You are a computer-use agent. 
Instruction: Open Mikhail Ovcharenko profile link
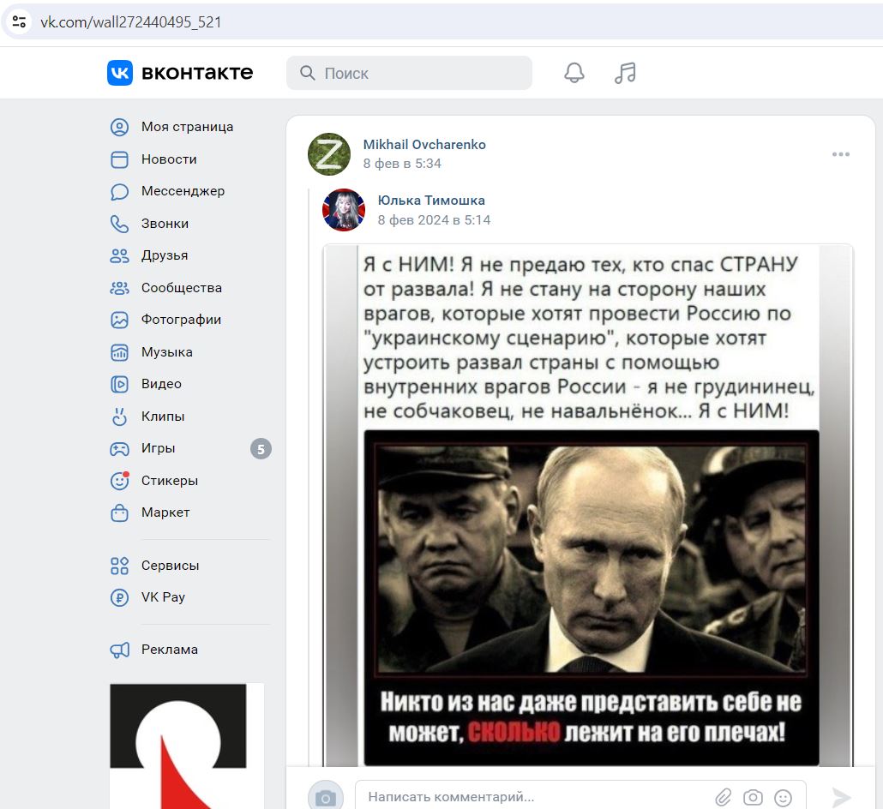(424, 145)
